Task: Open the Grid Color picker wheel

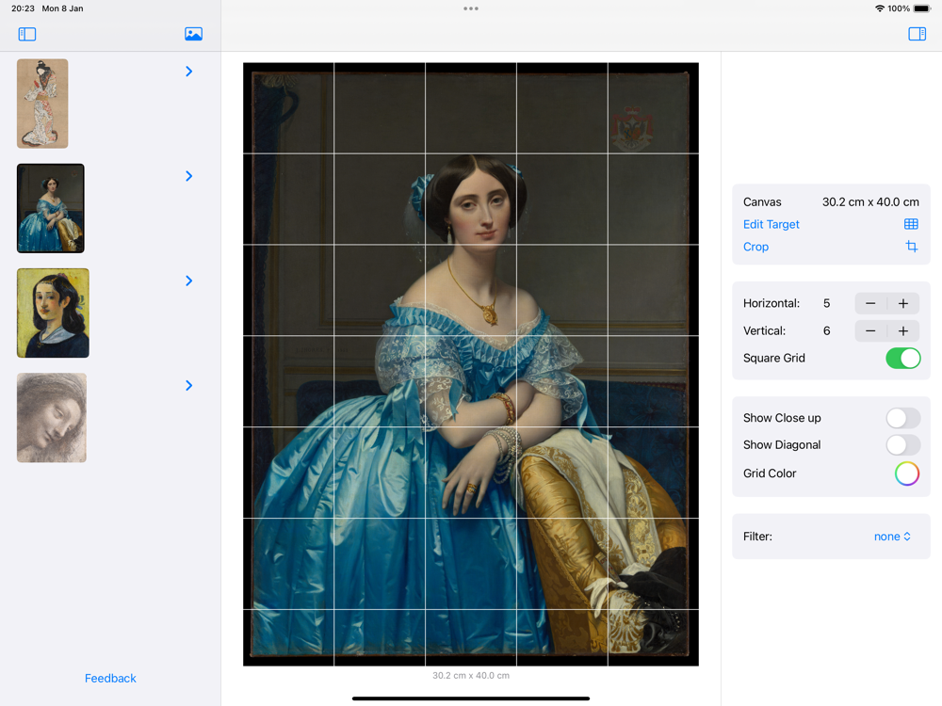Action: click(x=906, y=473)
